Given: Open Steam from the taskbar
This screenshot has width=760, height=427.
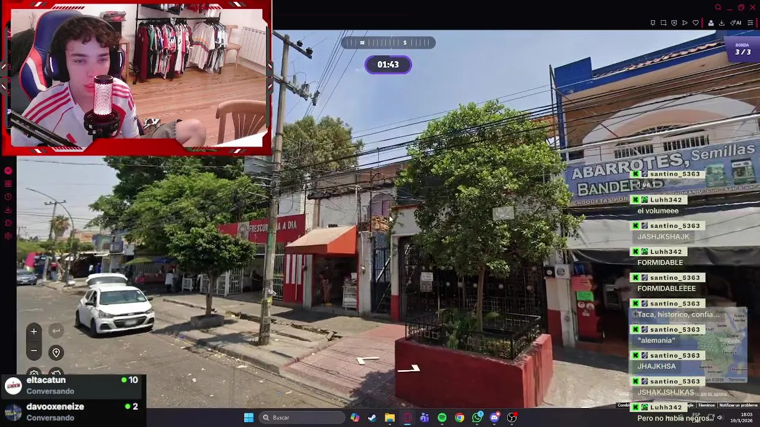Looking at the screenshot, I should (372, 418).
